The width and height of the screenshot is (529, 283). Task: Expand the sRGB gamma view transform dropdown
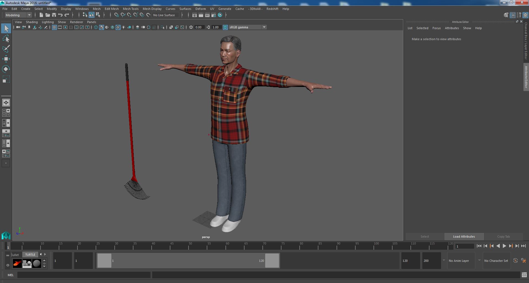[264, 27]
